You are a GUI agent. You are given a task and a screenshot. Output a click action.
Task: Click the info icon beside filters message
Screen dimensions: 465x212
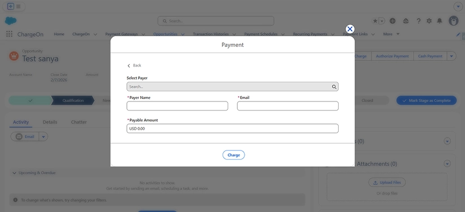pyautogui.click(x=15, y=200)
